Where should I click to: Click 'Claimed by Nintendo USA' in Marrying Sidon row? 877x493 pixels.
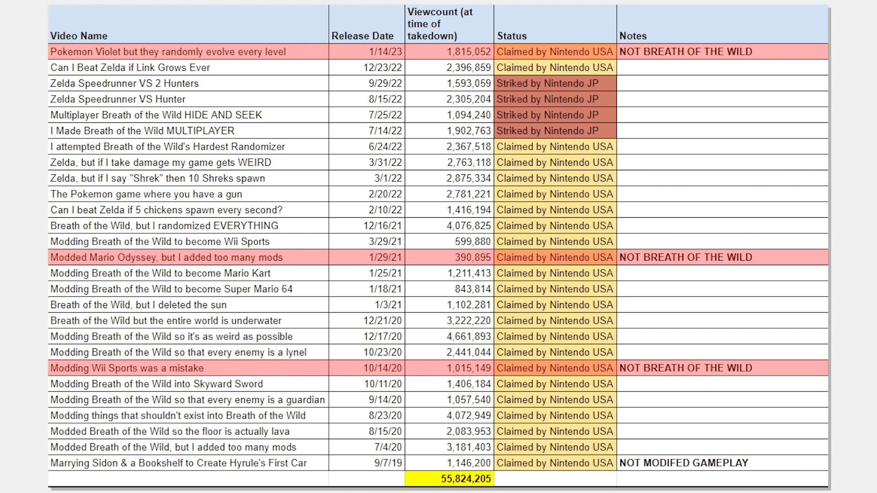tap(555, 463)
